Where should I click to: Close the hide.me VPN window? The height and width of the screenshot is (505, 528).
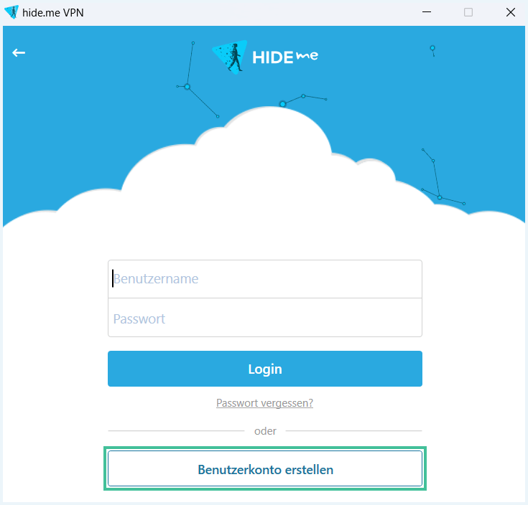511,12
